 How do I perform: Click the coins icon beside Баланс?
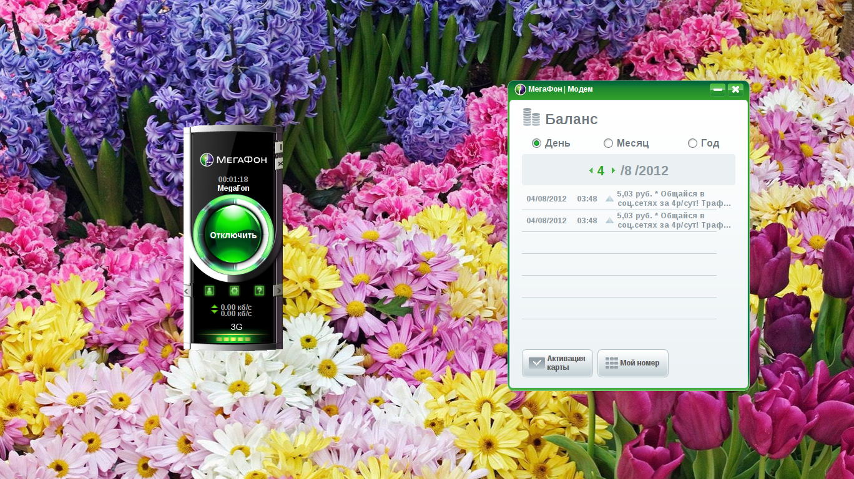[531, 118]
